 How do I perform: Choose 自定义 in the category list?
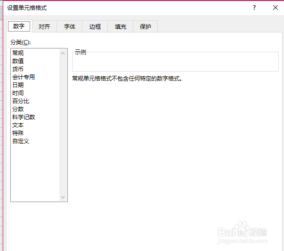pos(21,141)
